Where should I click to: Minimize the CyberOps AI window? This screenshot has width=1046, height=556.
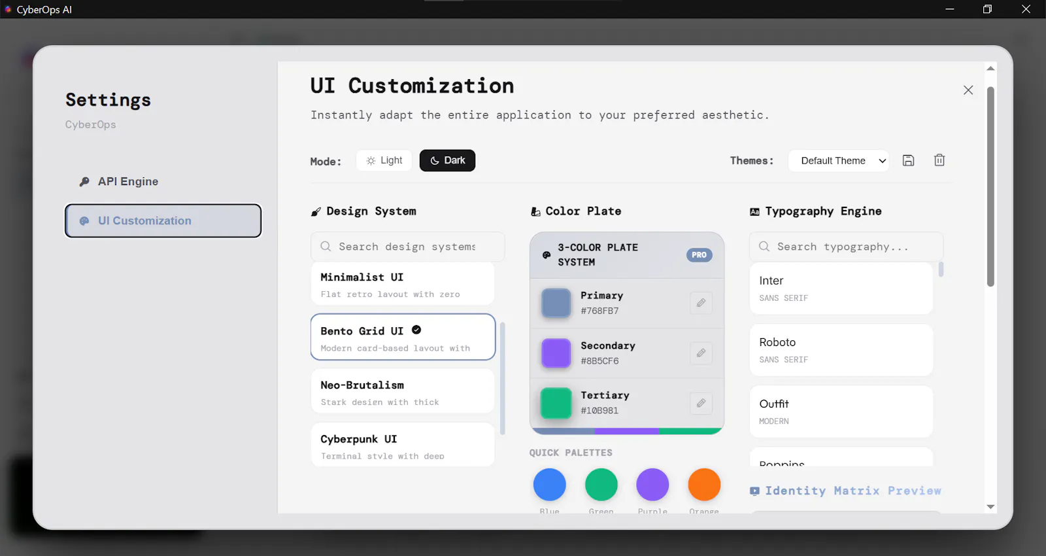coord(950,9)
